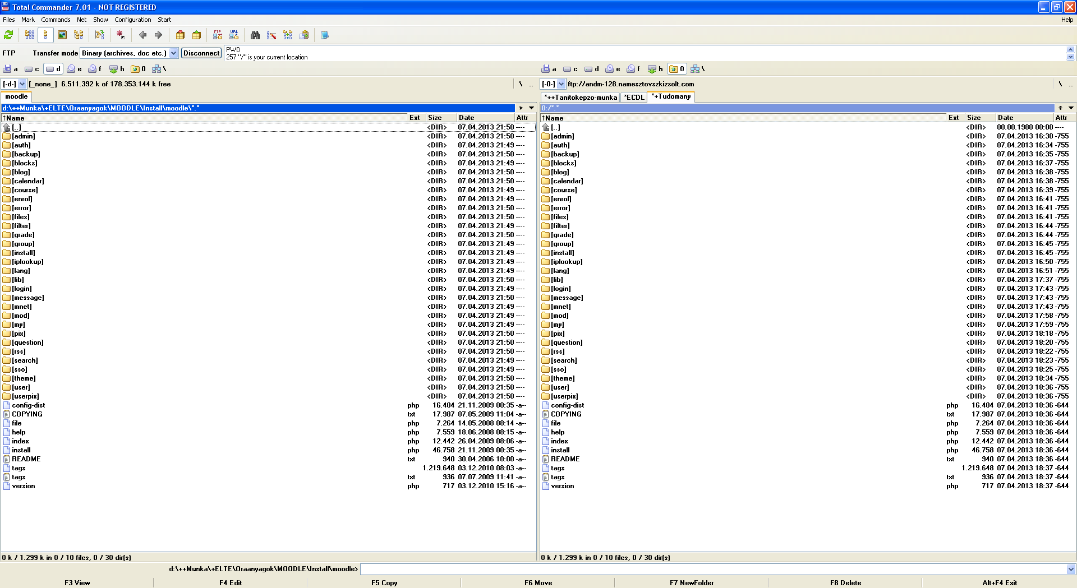Open right panel favorites asterisk button
This screenshot has width=1077, height=588.
tap(1060, 108)
